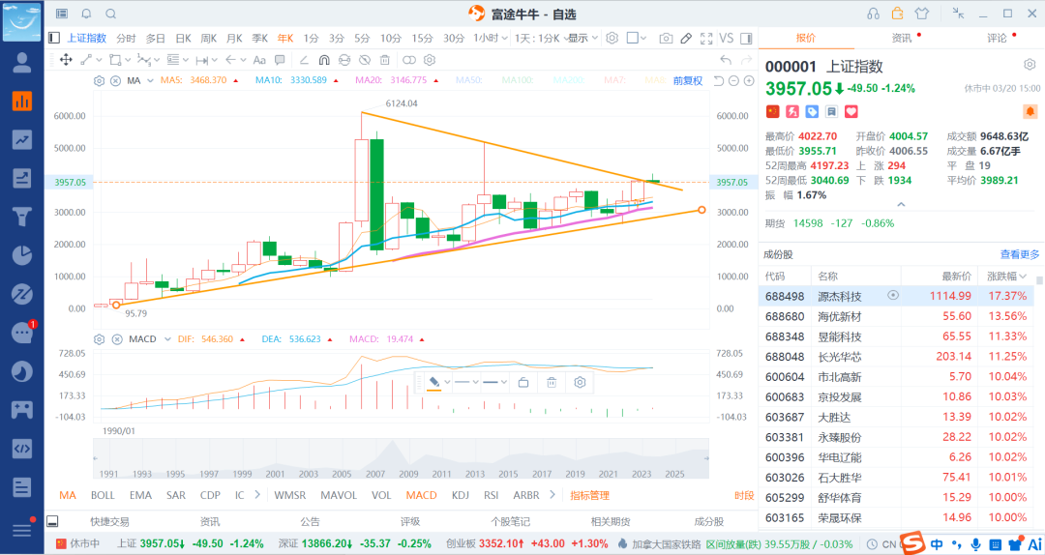This screenshot has width=1045, height=555.
Task: Take a chart screenshot with camera icon
Action: 664,38
